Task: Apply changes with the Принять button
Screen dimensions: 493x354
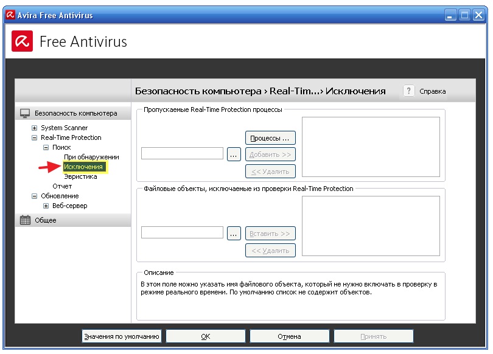Action: [x=374, y=336]
